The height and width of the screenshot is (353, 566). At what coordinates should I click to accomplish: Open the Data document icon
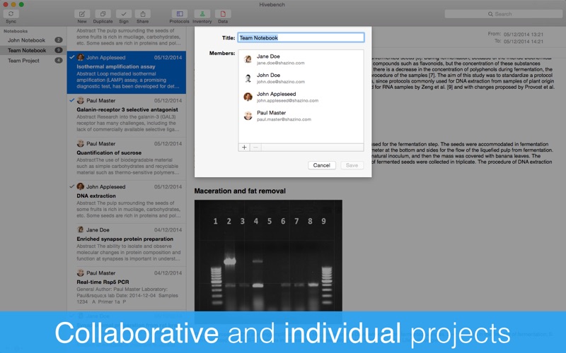click(223, 14)
